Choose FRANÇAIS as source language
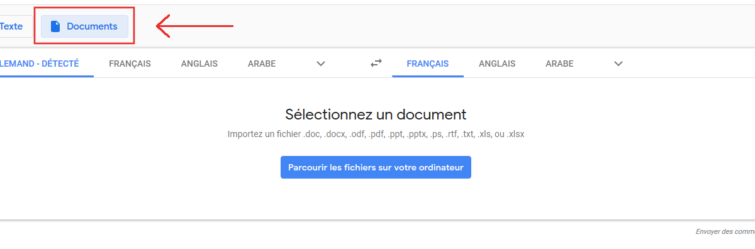755x249 pixels. 130,64
